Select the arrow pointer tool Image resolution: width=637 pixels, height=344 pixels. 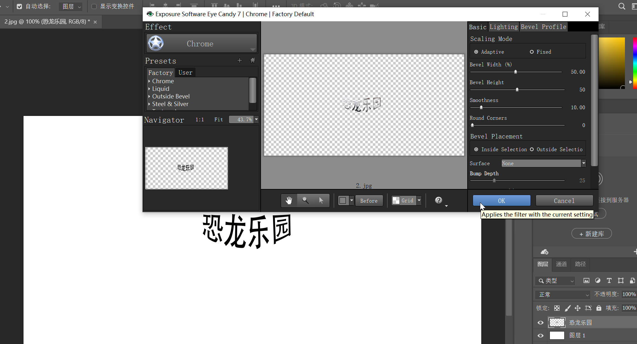tap(321, 200)
